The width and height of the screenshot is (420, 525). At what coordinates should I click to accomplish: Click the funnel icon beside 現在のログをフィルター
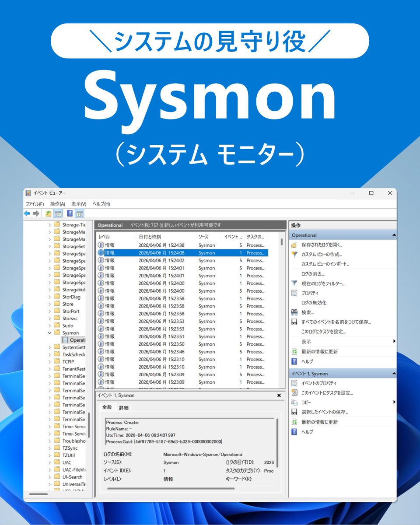tap(294, 283)
